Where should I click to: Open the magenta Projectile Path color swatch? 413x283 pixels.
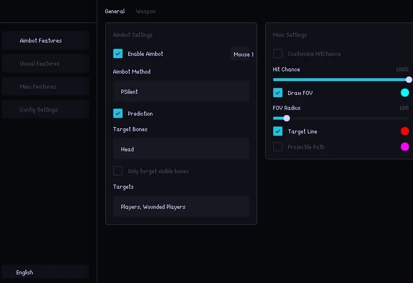point(405,147)
